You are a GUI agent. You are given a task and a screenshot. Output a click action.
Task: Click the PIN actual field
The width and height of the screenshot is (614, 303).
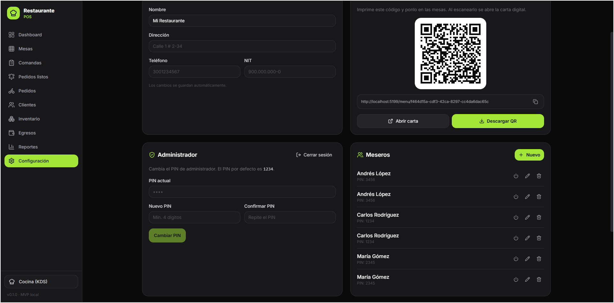pos(242,192)
